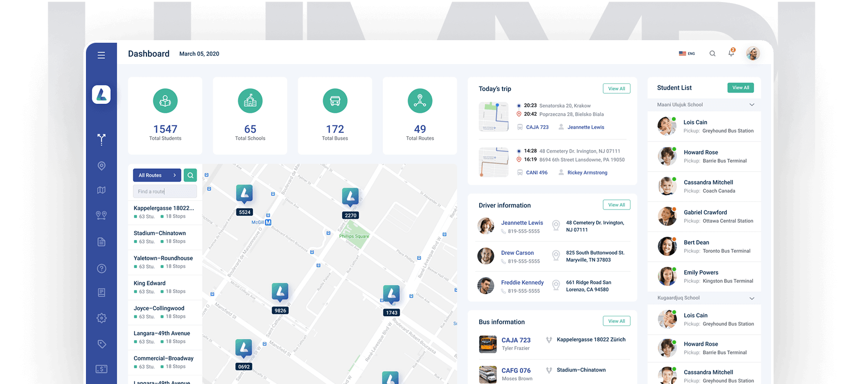Click inside the Find a route field

pyautogui.click(x=165, y=191)
